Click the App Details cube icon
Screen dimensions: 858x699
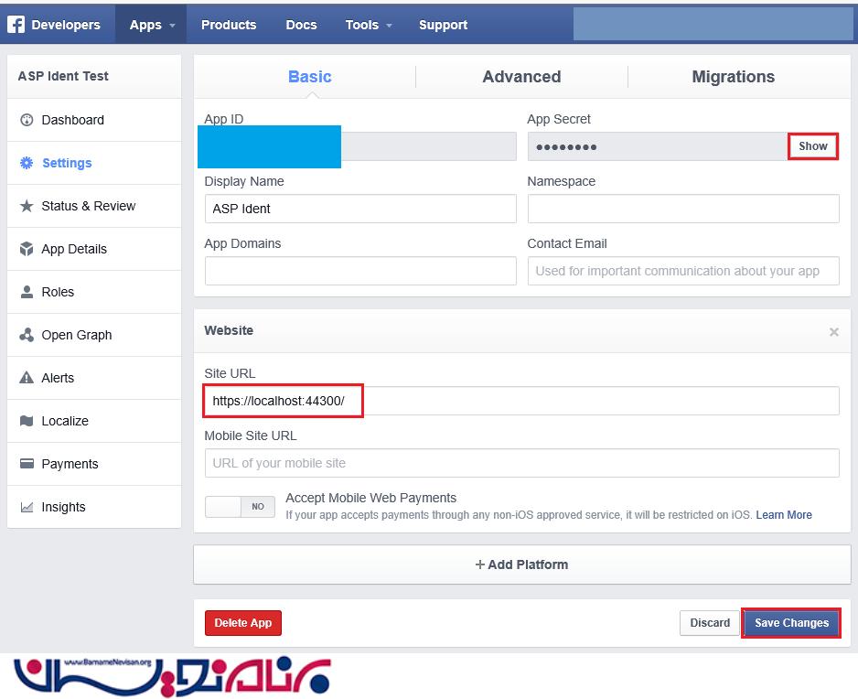(27, 249)
